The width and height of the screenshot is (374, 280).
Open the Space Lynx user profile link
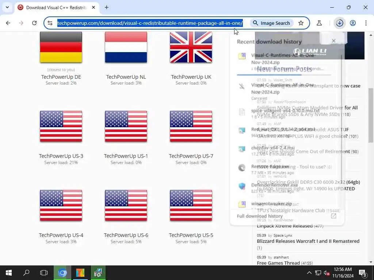point(283,235)
